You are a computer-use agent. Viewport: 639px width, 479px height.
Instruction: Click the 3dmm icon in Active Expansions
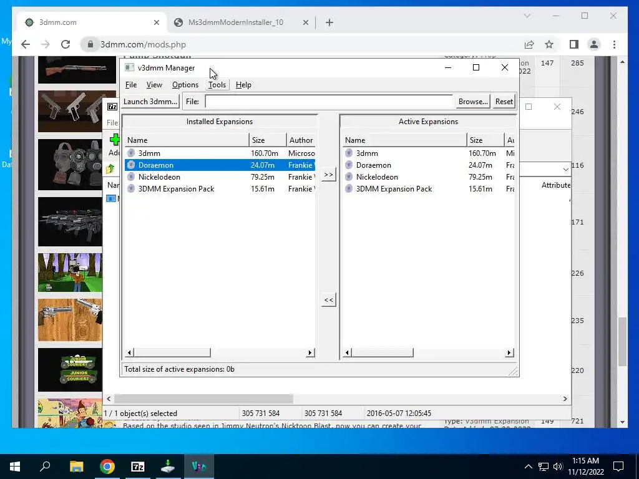(349, 153)
